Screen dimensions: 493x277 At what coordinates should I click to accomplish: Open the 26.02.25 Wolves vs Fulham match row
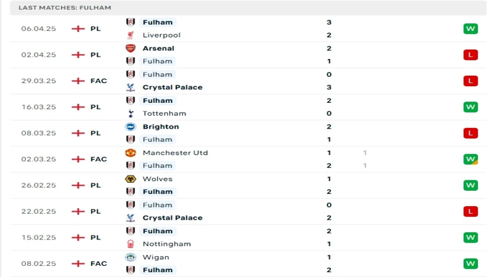(248, 185)
